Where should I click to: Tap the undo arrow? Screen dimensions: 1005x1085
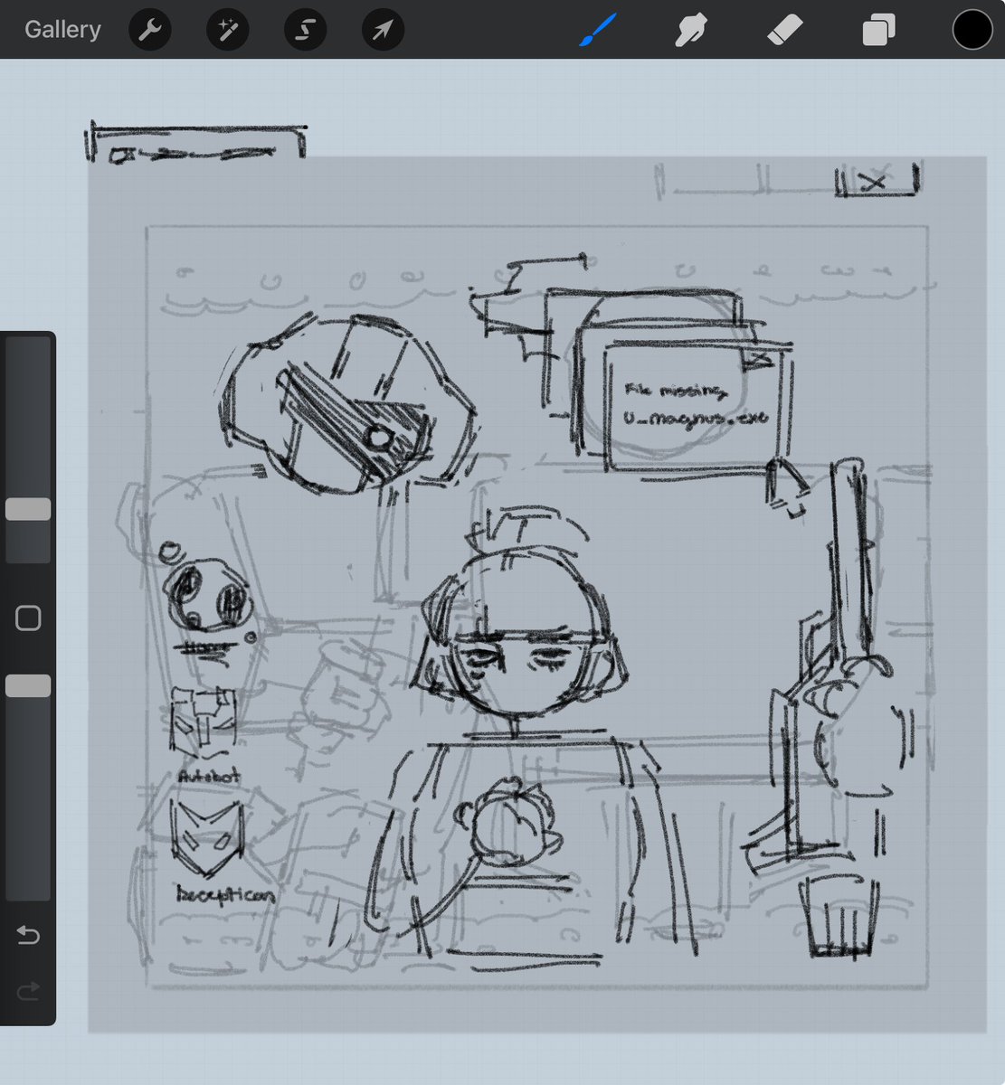click(x=28, y=935)
